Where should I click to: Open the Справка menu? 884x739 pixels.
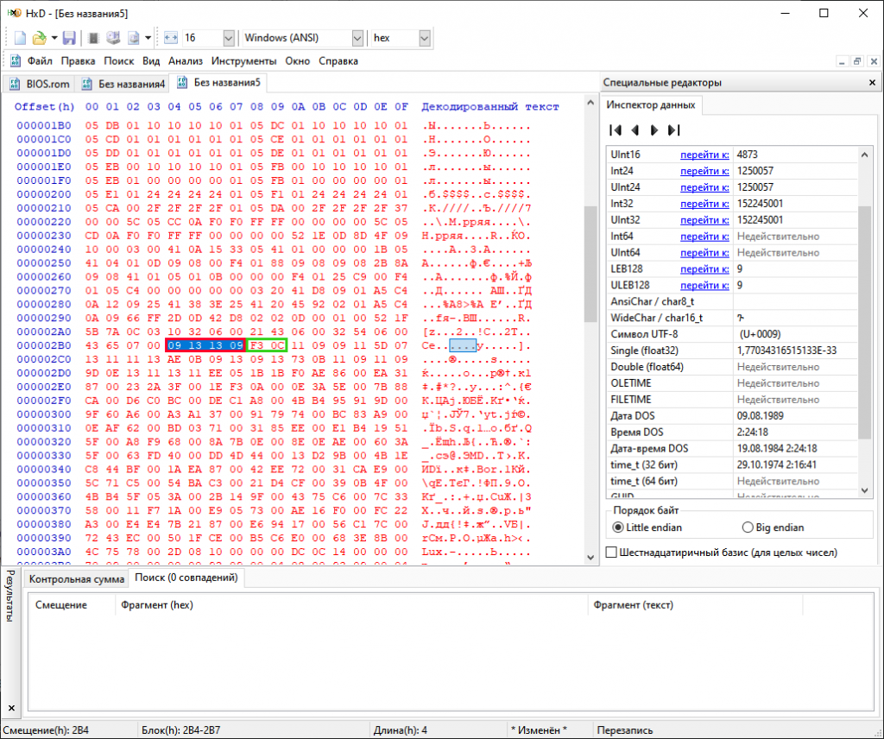coord(338,61)
